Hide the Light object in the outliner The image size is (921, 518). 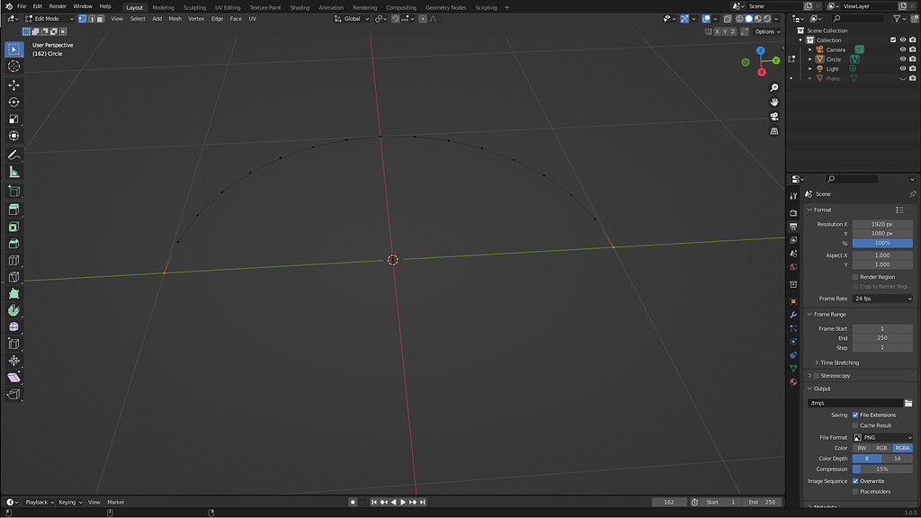click(902, 68)
